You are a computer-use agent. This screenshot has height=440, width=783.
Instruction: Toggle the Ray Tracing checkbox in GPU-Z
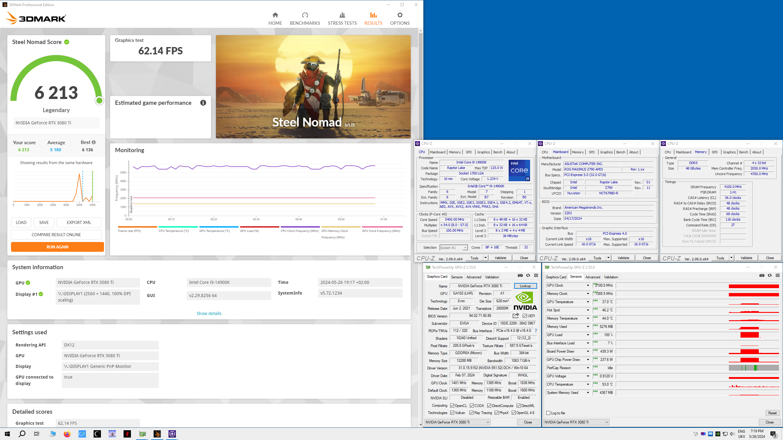pos(471,413)
